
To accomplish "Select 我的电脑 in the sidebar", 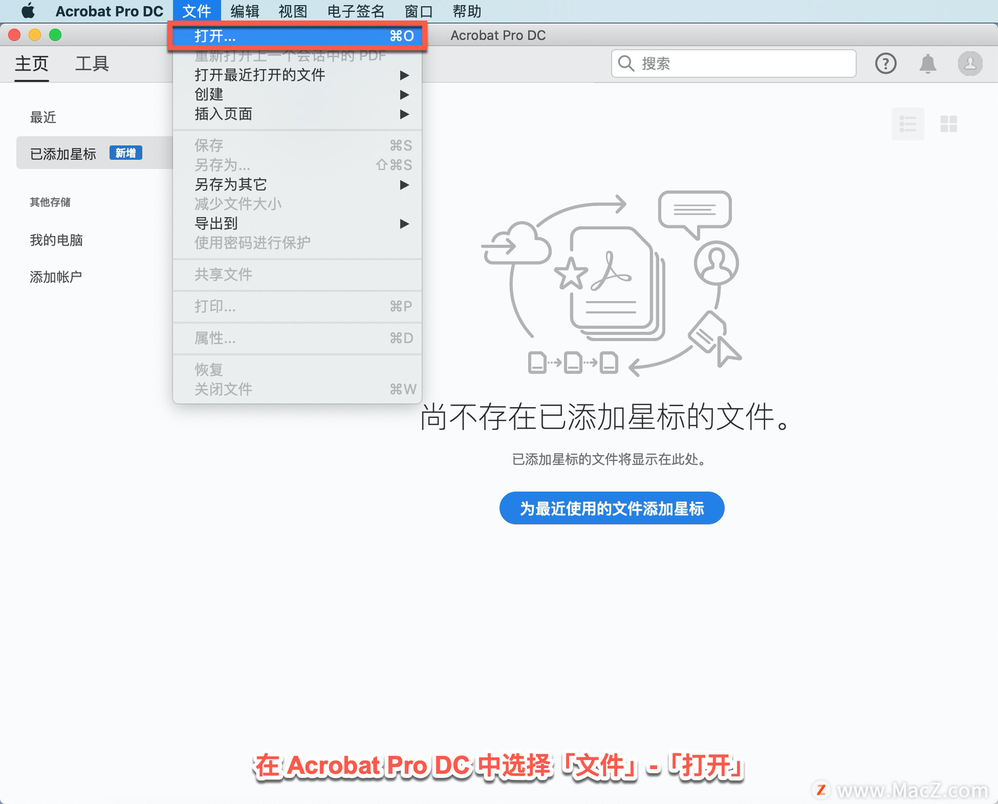I will tap(56, 240).
